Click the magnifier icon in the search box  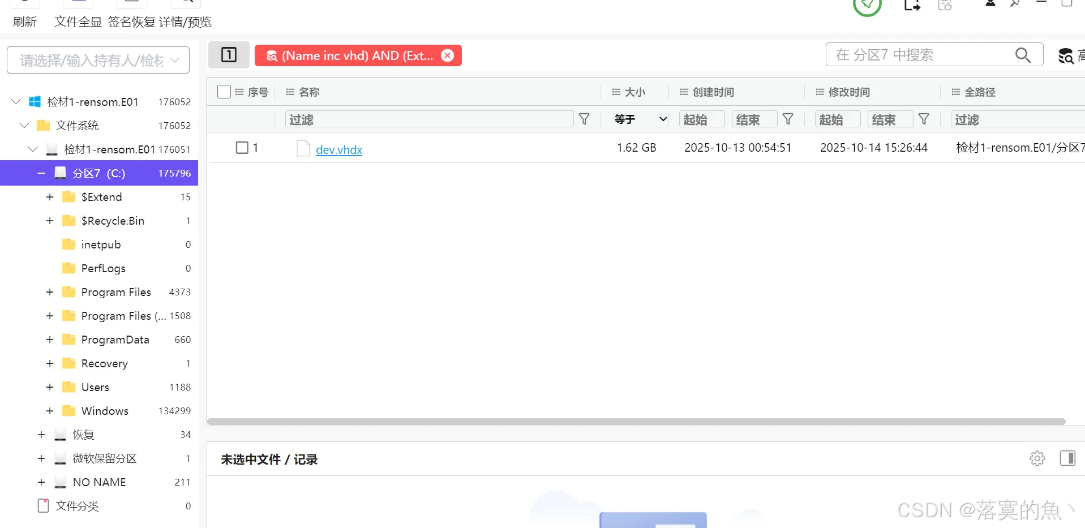(x=1023, y=55)
